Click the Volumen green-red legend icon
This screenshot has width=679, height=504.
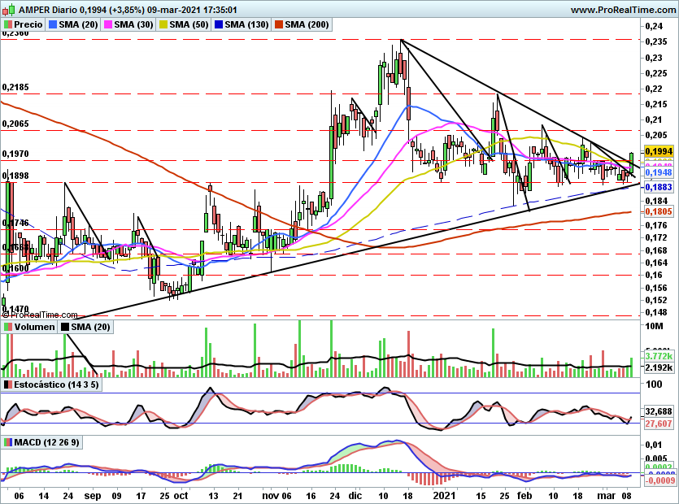(x=8, y=327)
